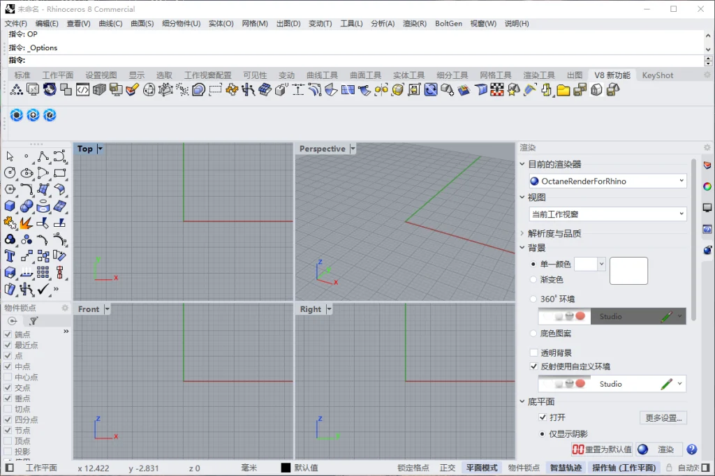This screenshot has width=715, height=476.
Task: Open the Top viewport menu arrow
Action: coord(100,149)
